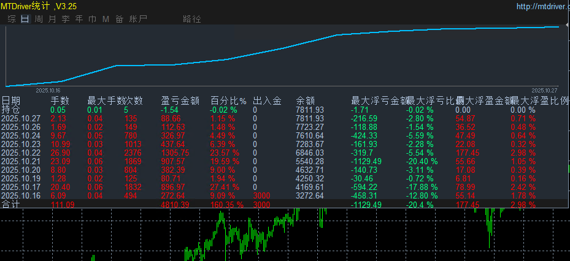Open the 币 symbol tab
The image size is (570, 261).
coord(93,19)
